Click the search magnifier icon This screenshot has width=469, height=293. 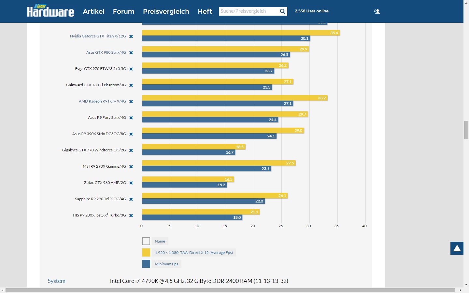coord(282,11)
